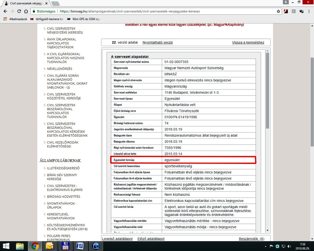314x251 pixels.
Task: Open the Névellenőrzés menu item
Action: click(x=60, y=69)
